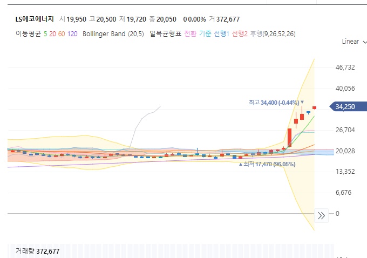This screenshot has width=367, height=258.
Task: Click the 선행1 line legend
Action: click(221, 33)
